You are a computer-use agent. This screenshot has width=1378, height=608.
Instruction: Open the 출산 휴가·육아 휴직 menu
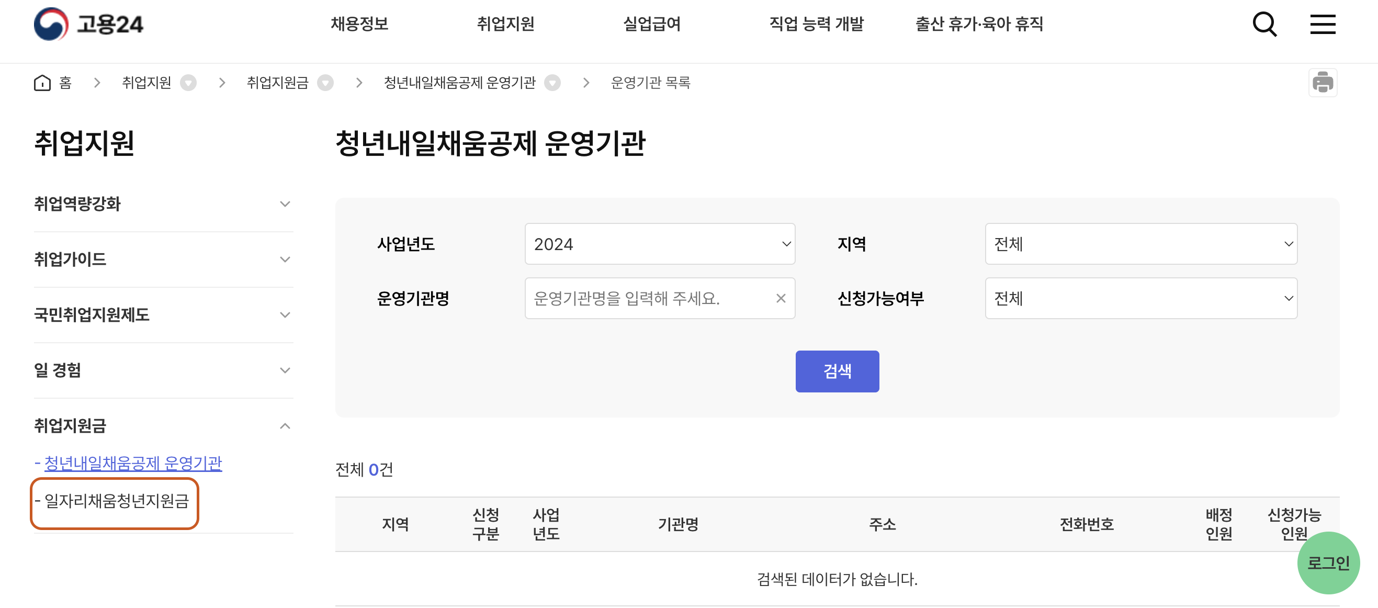pyautogui.click(x=979, y=24)
